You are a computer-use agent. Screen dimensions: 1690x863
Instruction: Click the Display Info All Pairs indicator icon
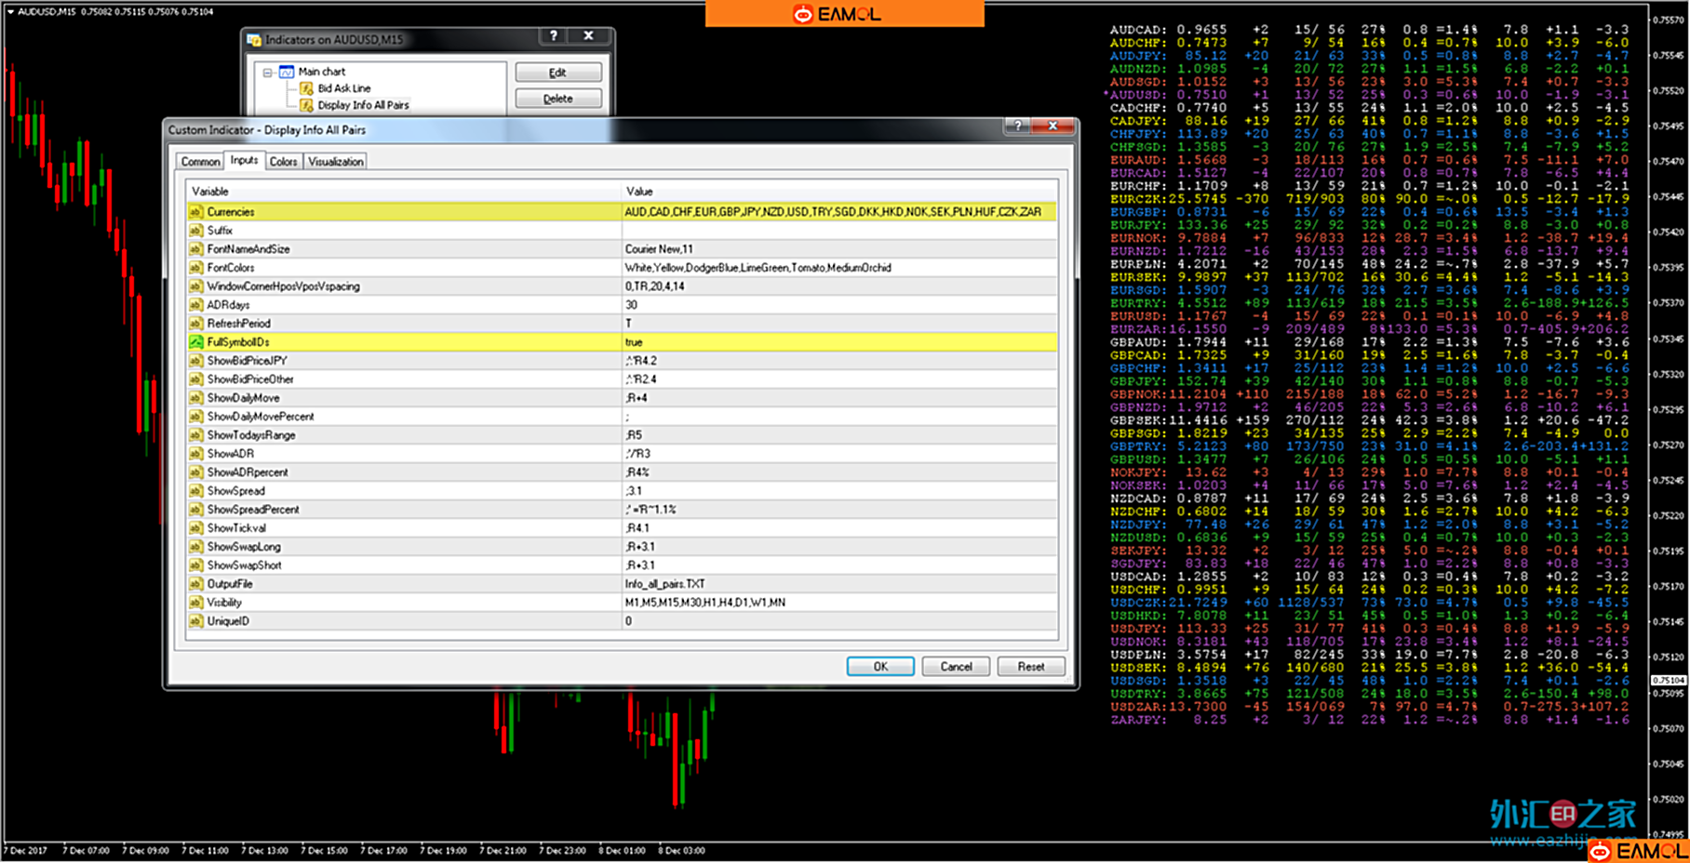point(306,105)
